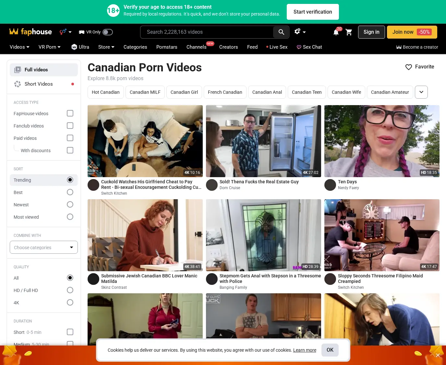Open the language settings dropdown
Viewport: 446px width, 365px height.
(300, 32)
